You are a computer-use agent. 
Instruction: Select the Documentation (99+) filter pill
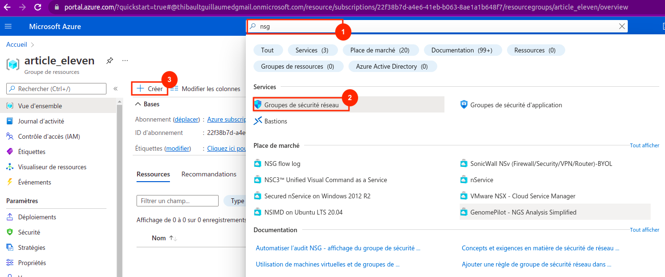(461, 50)
